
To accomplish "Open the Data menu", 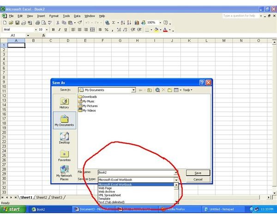I will 77,16.
